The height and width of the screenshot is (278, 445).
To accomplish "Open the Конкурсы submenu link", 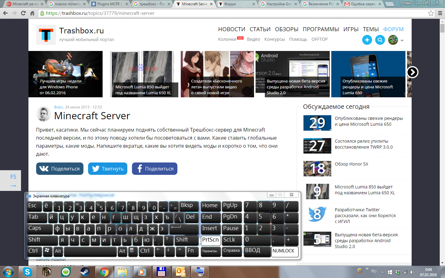I will pos(275,39).
